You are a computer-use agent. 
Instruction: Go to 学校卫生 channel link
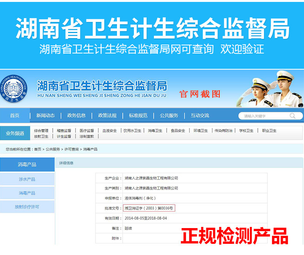(246, 131)
